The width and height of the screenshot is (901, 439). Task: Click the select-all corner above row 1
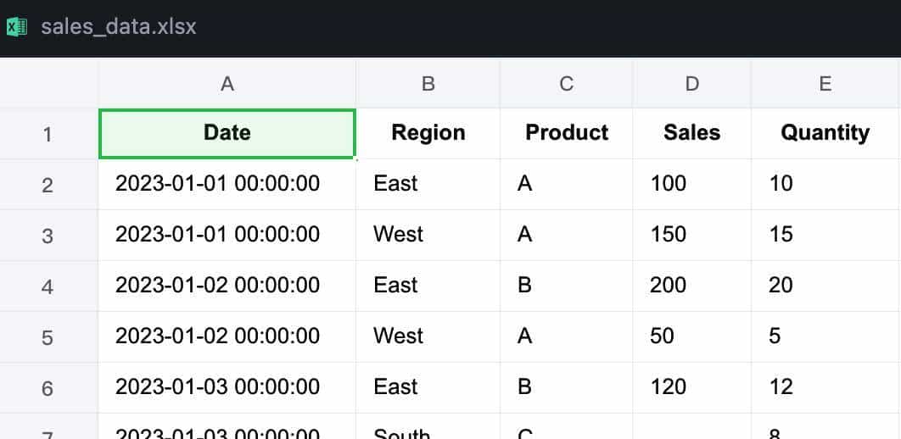[48, 83]
